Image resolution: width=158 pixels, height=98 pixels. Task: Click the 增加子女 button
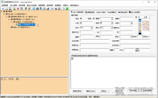(90, 91)
